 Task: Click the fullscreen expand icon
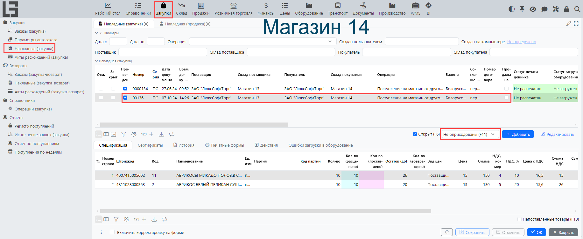coord(576,24)
